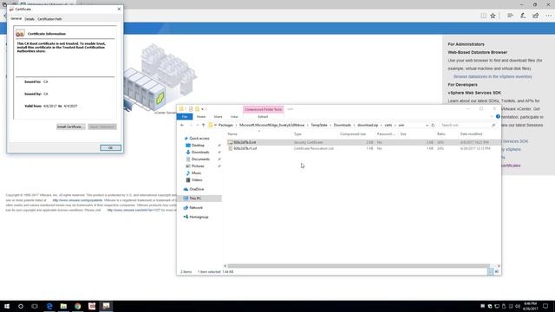Click Explorer back navigation arrow
The width and height of the screenshot is (555, 312).
182,125
